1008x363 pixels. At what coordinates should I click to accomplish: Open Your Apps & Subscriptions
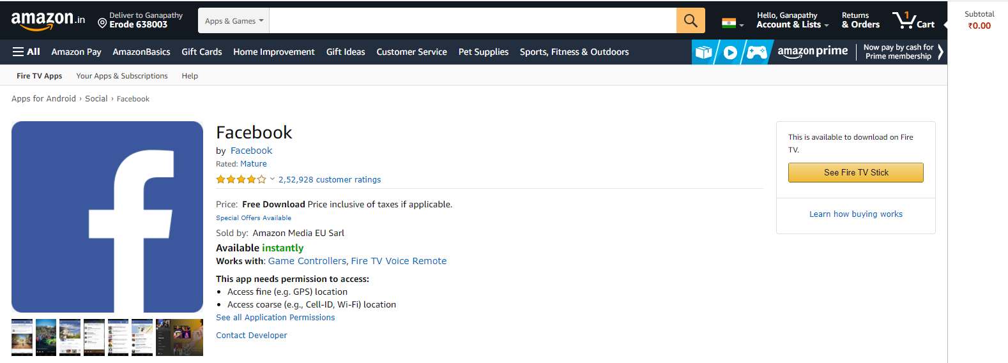(122, 76)
